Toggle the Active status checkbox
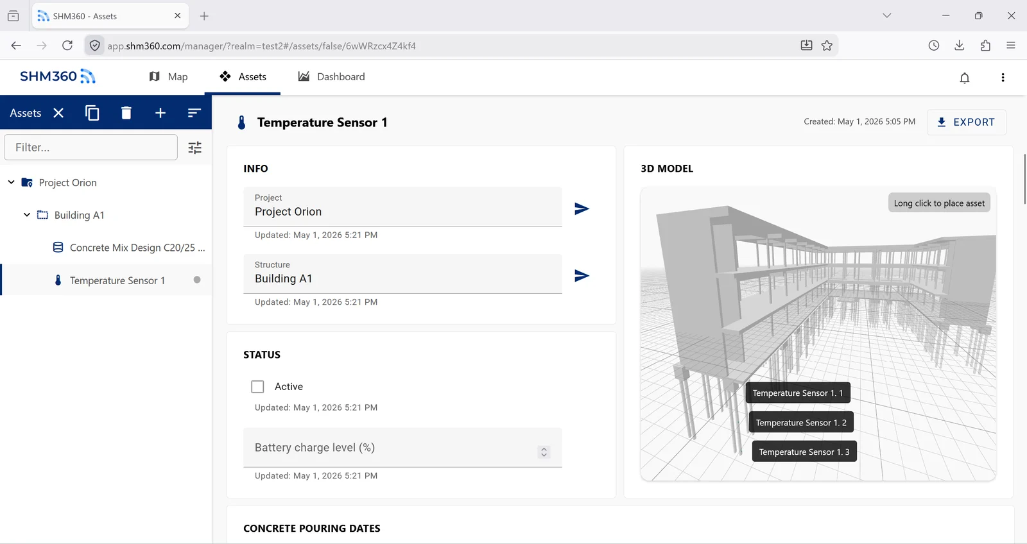The image size is (1027, 544). (x=257, y=387)
